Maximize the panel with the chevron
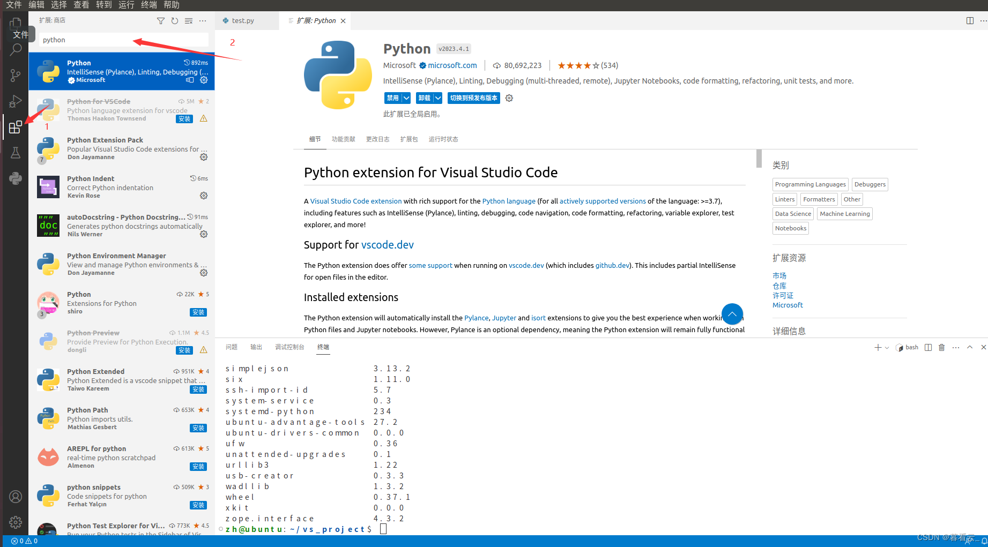The image size is (988, 547). pyautogui.click(x=970, y=347)
